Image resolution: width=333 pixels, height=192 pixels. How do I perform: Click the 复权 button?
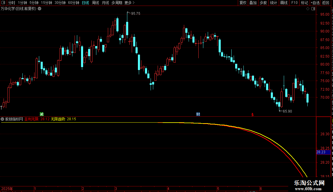(x=243, y=3)
